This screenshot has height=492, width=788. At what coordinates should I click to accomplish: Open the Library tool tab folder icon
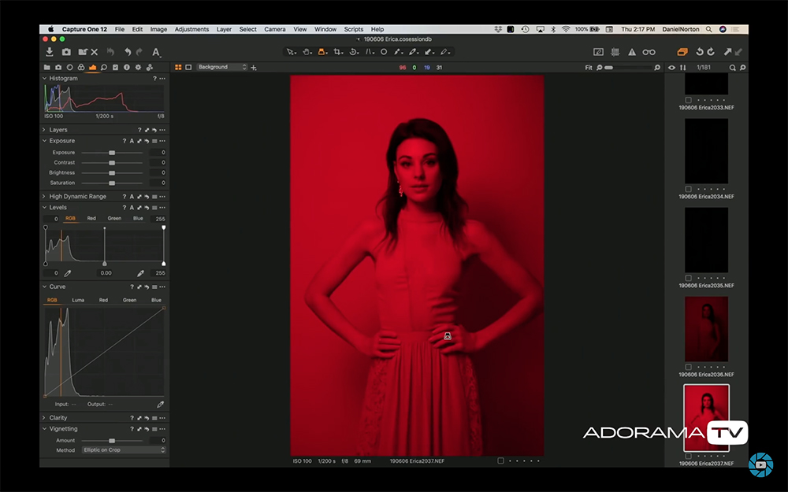click(x=47, y=67)
